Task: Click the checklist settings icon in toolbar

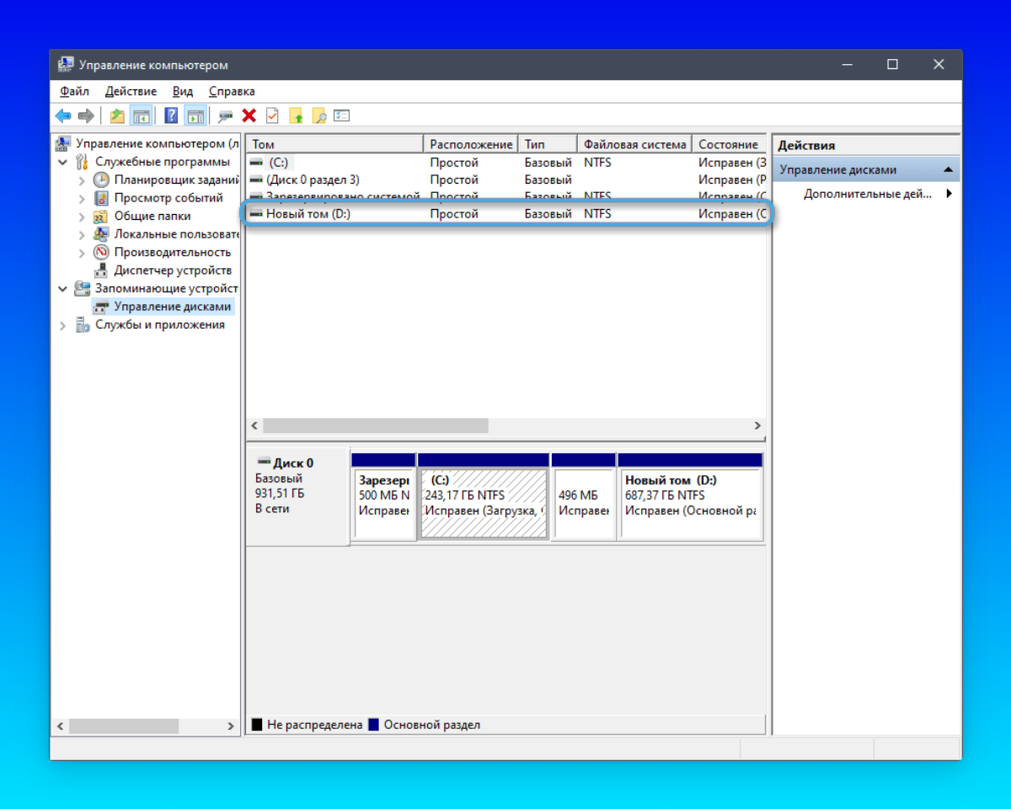Action: pyautogui.click(x=341, y=116)
